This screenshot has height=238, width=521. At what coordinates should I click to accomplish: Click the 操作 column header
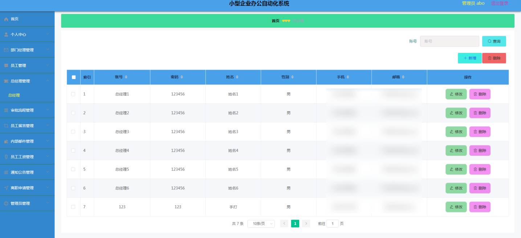pos(468,77)
